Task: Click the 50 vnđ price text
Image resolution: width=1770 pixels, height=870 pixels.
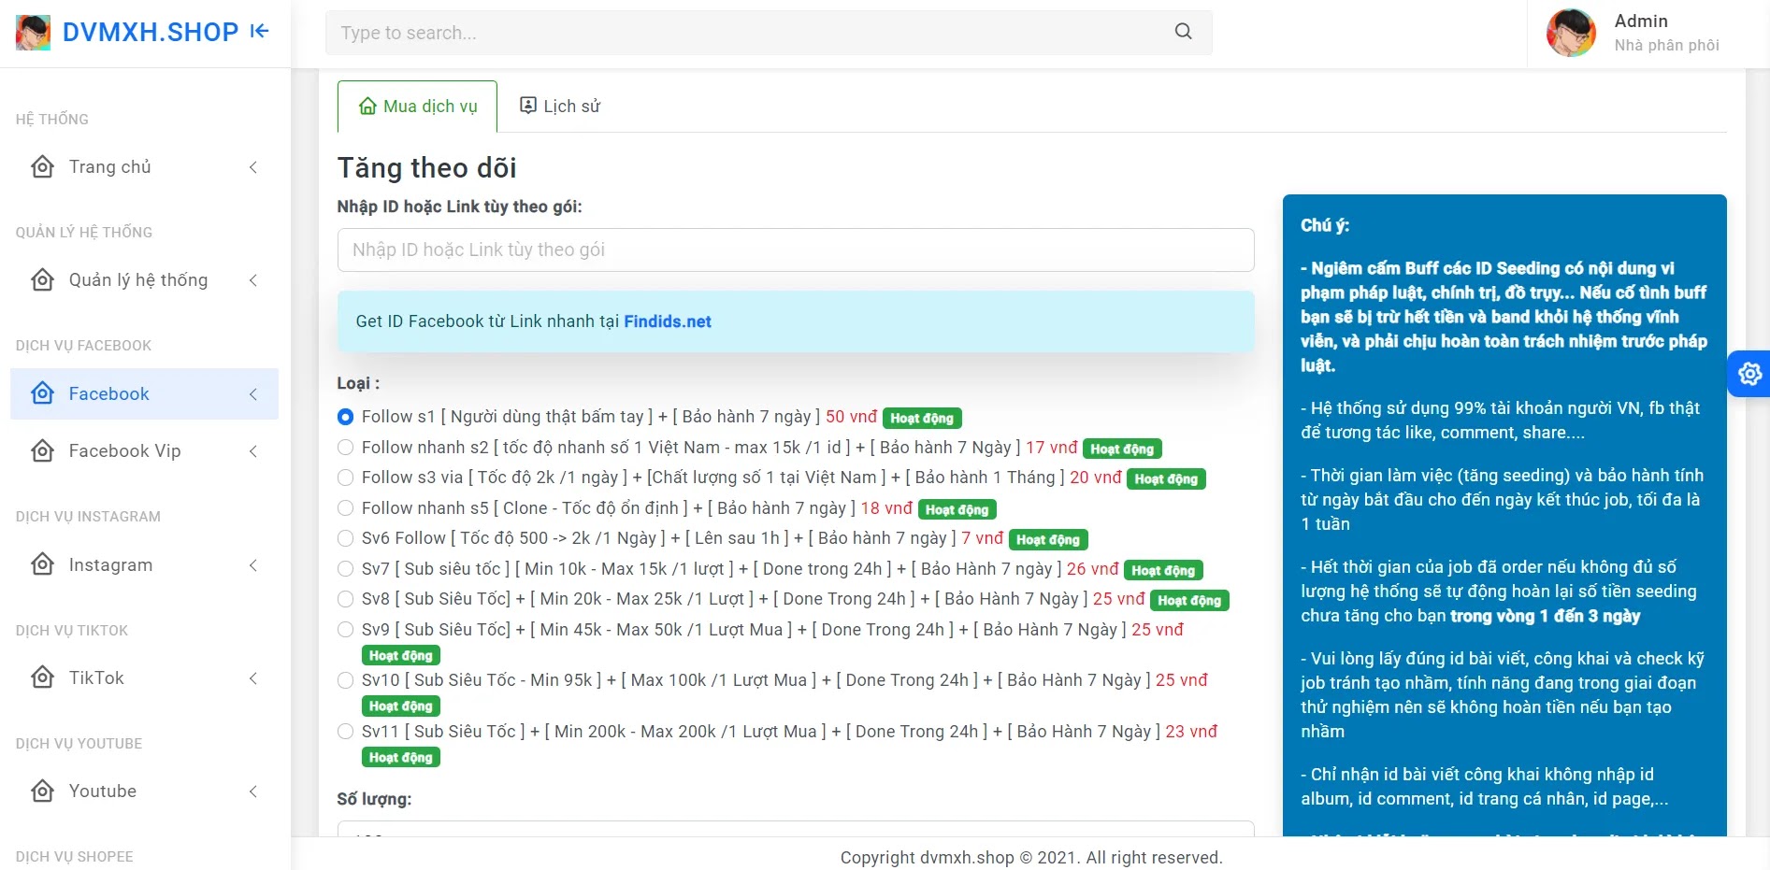Action: tap(851, 417)
